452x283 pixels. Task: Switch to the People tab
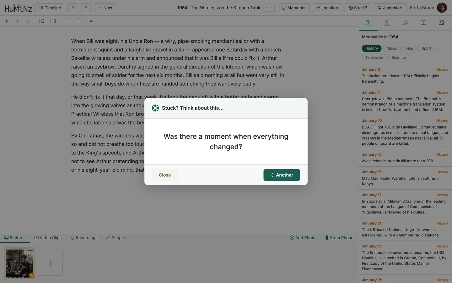click(x=116, y=238)
